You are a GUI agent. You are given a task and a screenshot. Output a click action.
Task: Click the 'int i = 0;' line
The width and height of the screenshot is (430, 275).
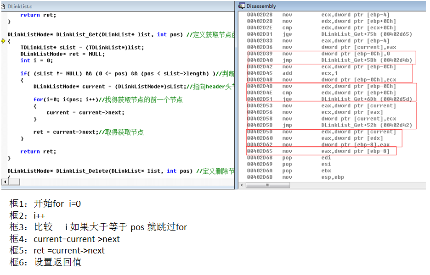(36, 60)
